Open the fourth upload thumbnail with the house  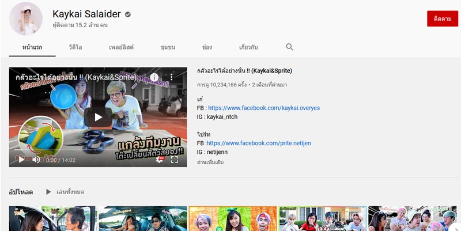tap(323, 218)
